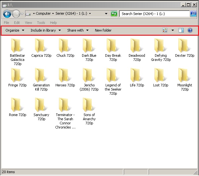Click the magnifier search button
The image size is (199, 176).
pos(193,14)
